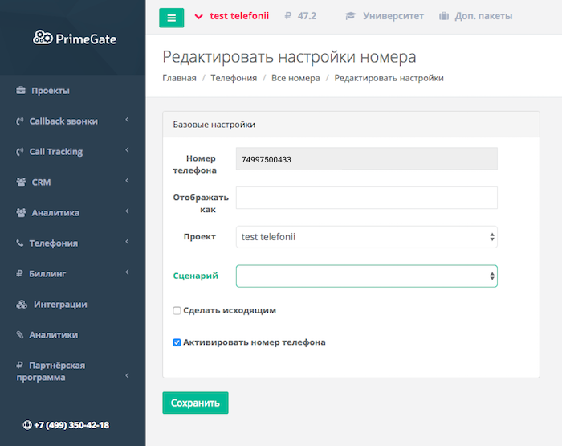This screenshot has width=562, height=446.
Task: Click the ruble icon beside Биллинг
Action: tap(19, 274)
